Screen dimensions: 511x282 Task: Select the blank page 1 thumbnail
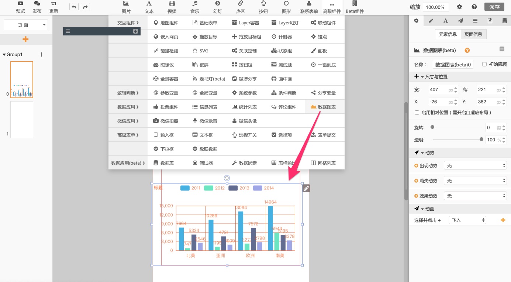tap(22, 120)
